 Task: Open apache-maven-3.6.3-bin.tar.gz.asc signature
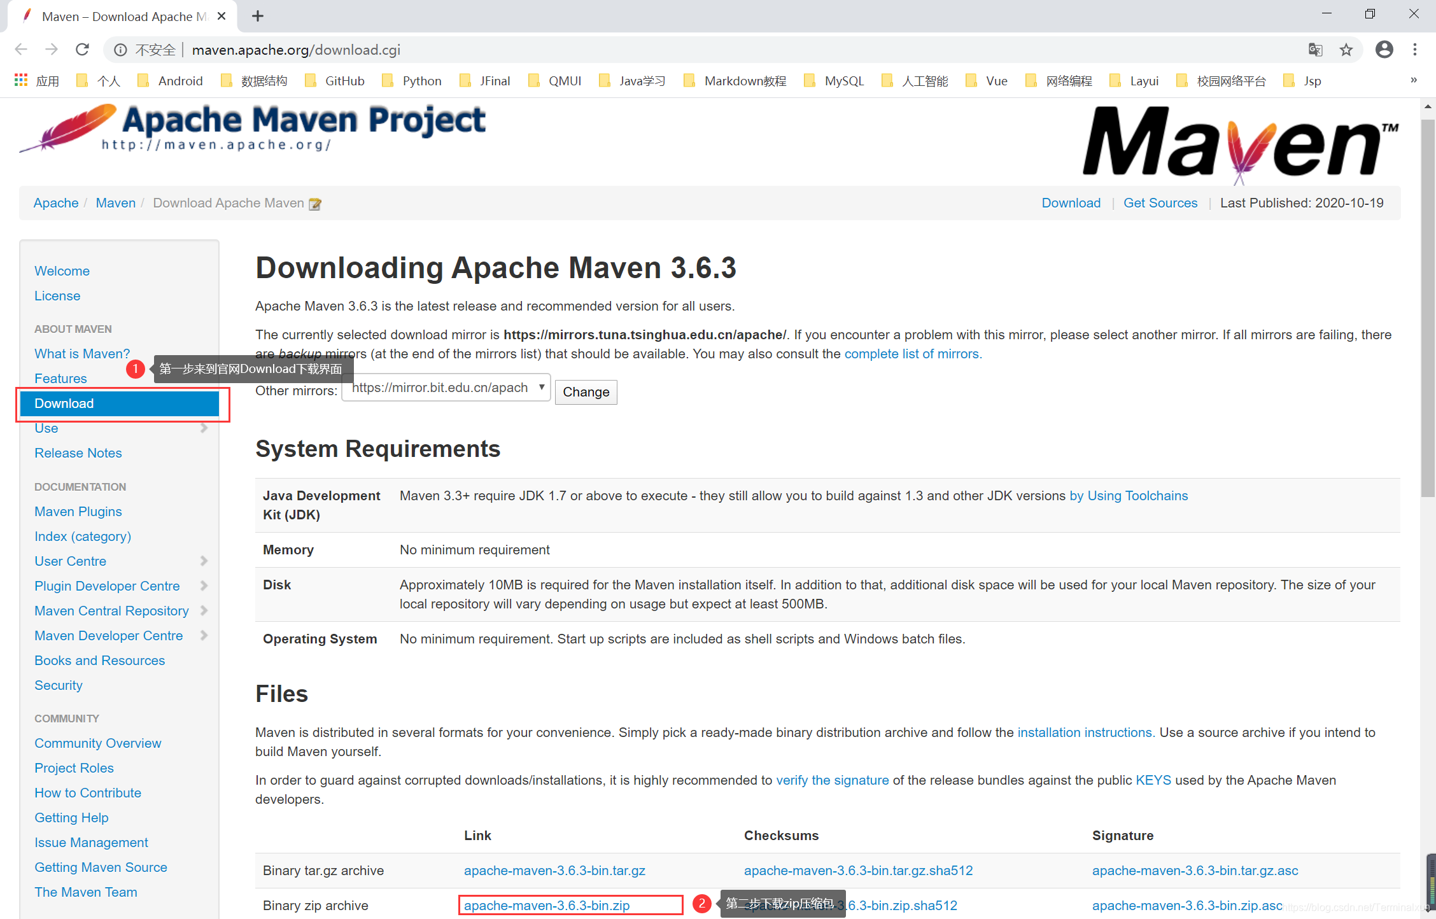(x=1195, y=871)
